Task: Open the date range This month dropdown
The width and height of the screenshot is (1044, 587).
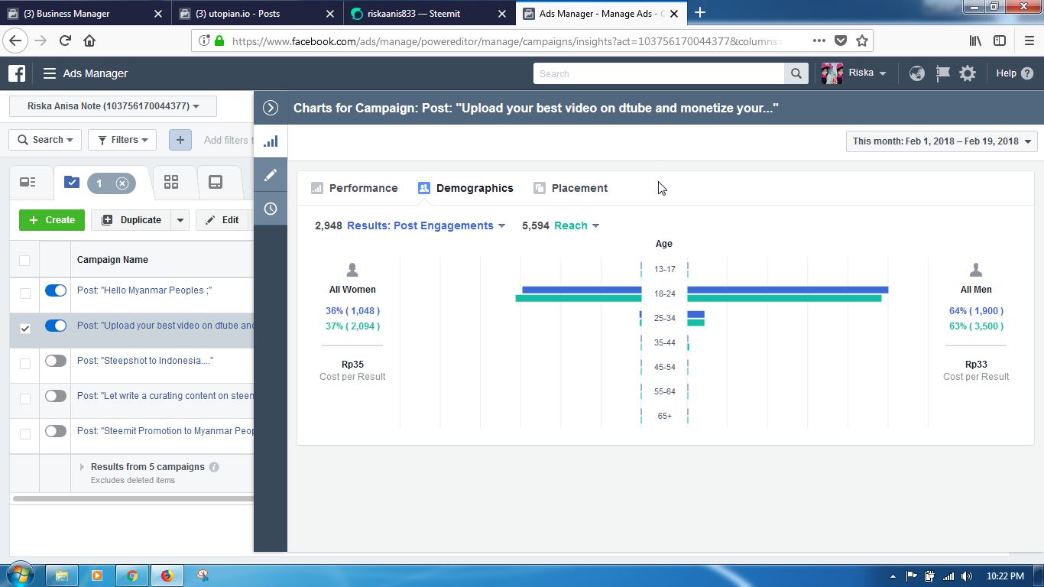Action: coord(942,141)
